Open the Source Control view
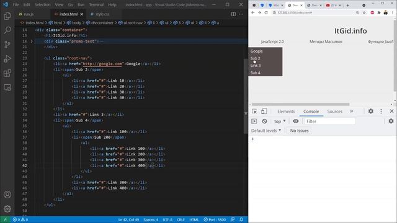Image resolution: width=397 pixels, height=223 pixels. tap(7, 45)
